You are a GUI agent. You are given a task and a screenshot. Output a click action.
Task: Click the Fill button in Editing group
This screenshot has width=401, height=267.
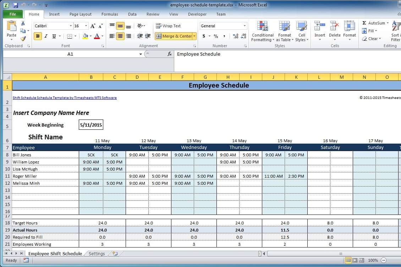tap(370, 30)
